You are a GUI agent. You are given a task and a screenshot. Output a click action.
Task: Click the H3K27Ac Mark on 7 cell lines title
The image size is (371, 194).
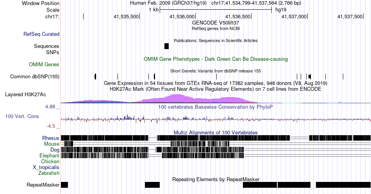pos(216,89)
